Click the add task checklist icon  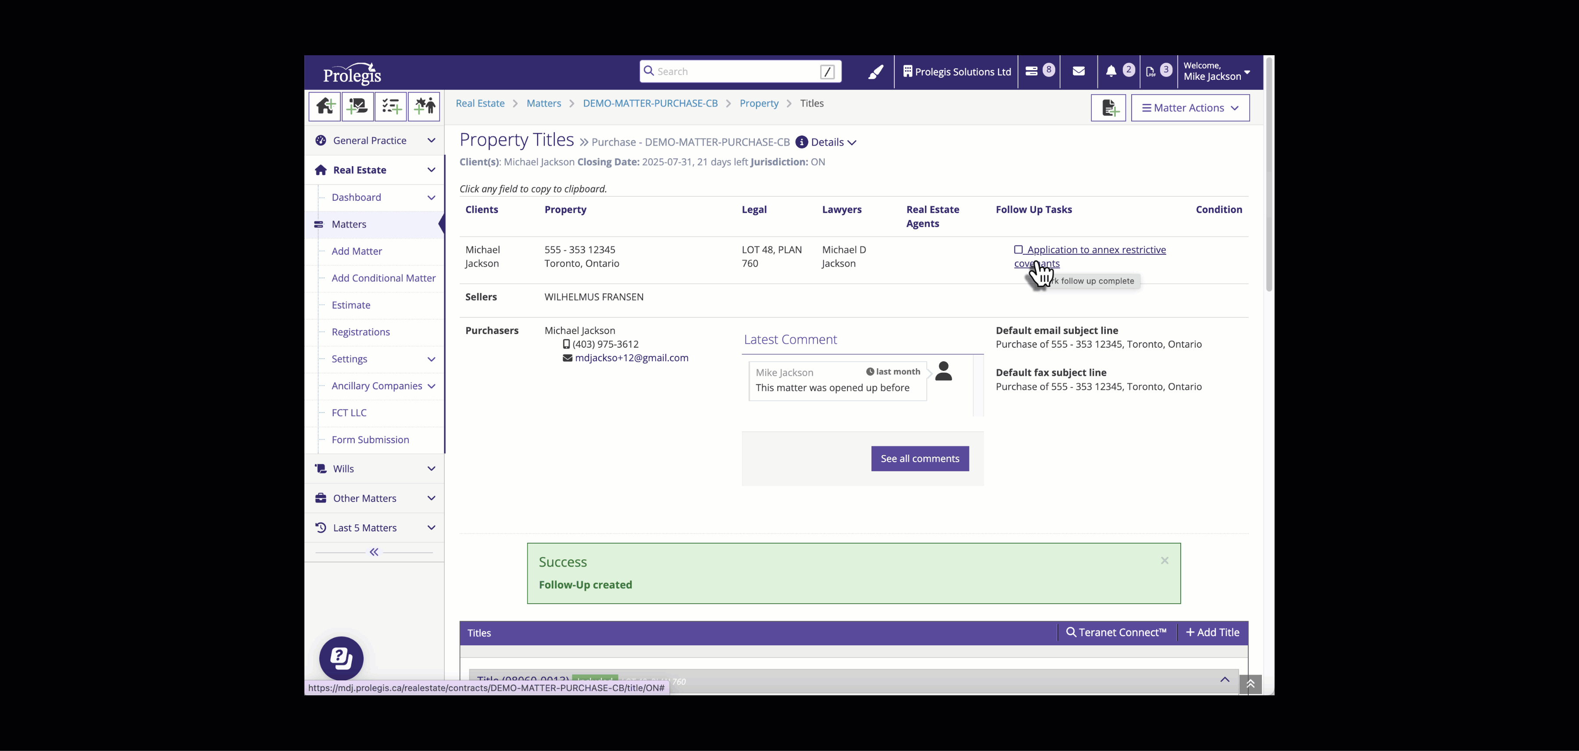coord(390,107)
